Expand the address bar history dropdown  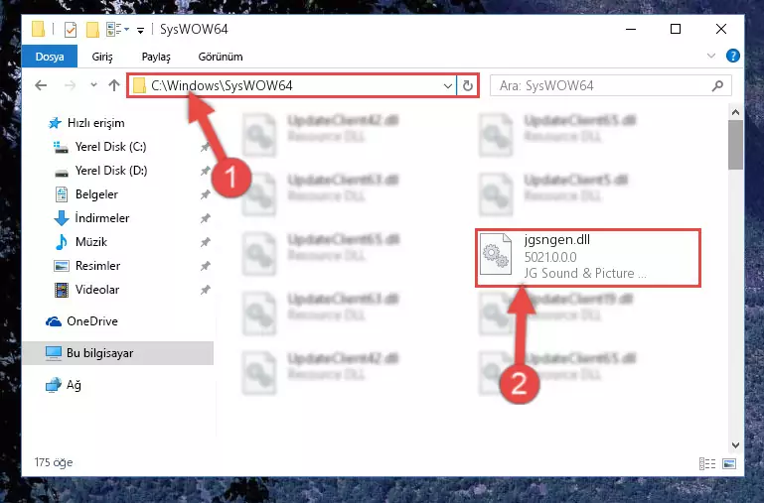tap(448, 86)
